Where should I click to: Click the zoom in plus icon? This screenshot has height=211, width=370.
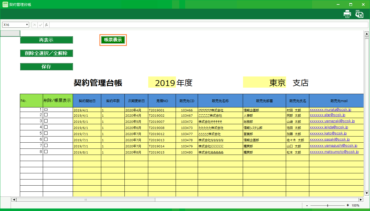[x=348, y=205]
